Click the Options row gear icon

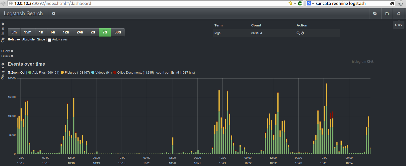[x=3, y=24]
